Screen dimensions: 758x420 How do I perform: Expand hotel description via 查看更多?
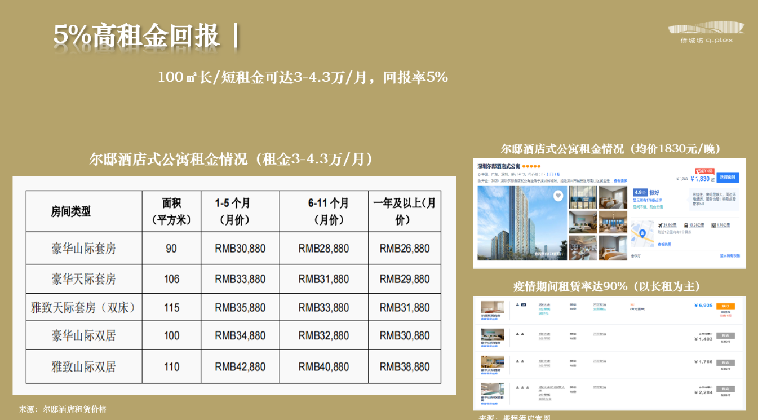(x=620, y=181)
